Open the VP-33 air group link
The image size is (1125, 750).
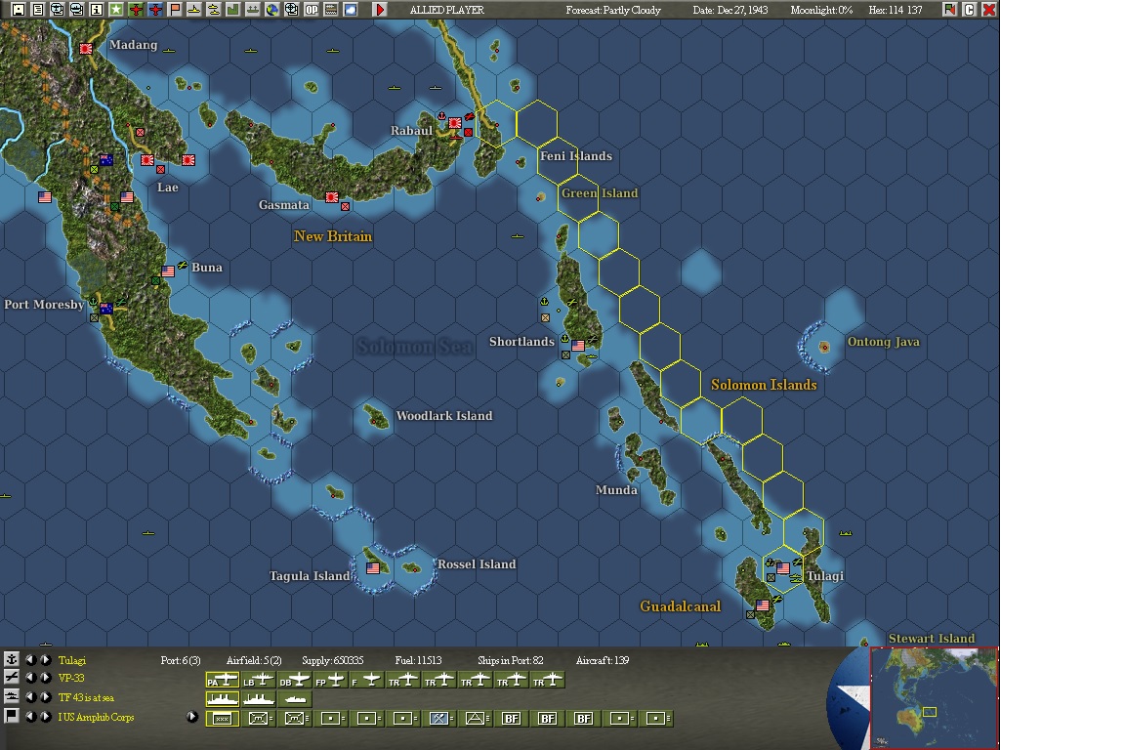tap(71, 678)
